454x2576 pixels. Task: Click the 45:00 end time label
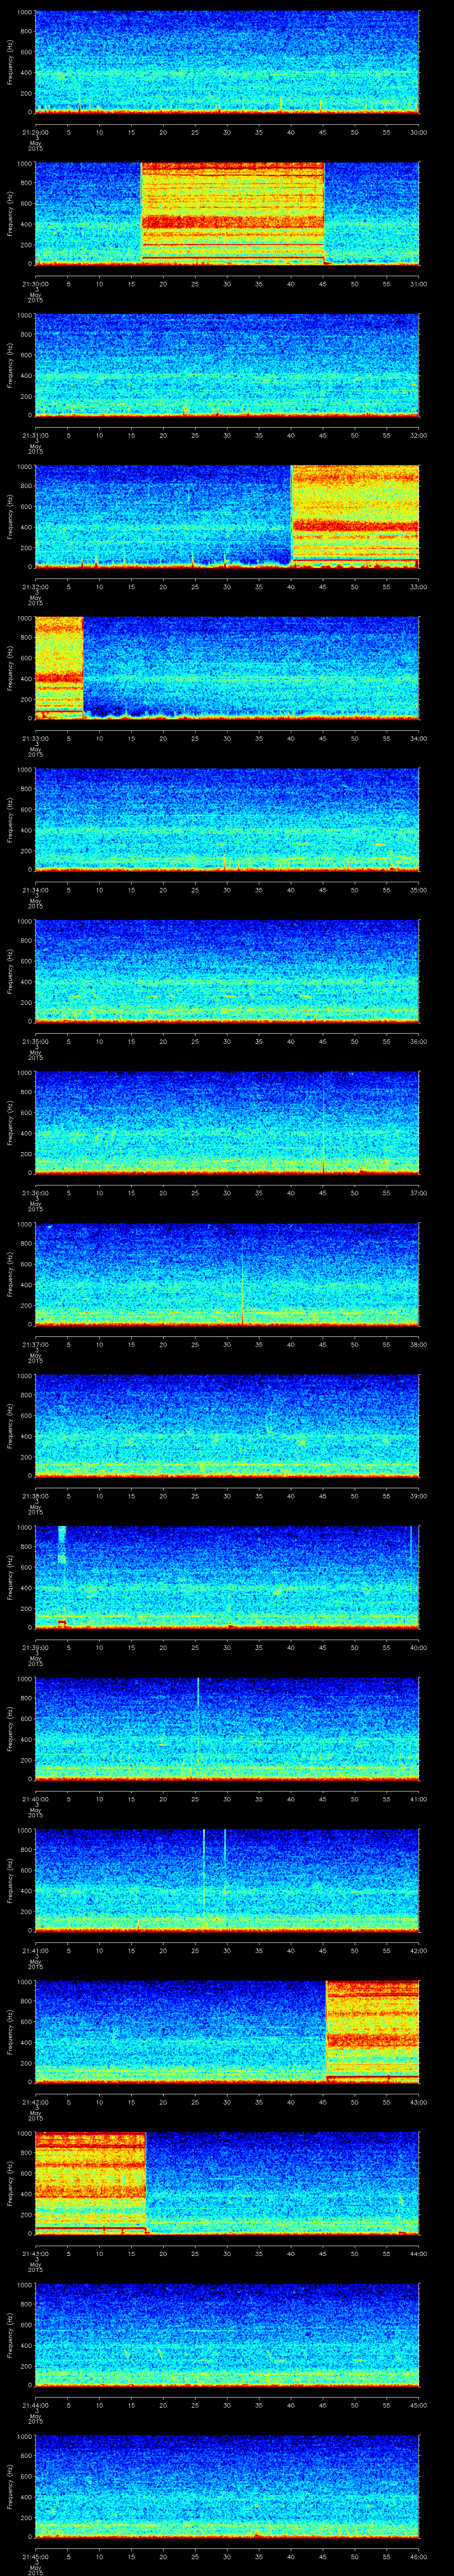point(418,2405)
